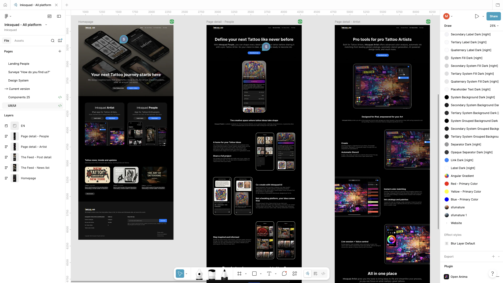Open the dropdown beside the M avatar
The height and width of the screenshot is (283, 503).
(452, 16)
